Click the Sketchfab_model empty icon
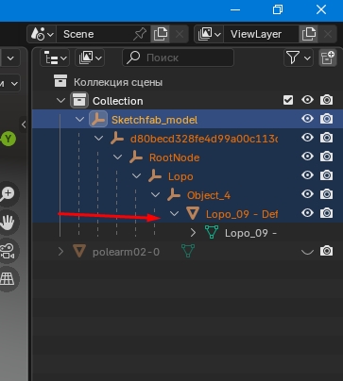This screenshot has height=381, width=343. pos(98,120)
